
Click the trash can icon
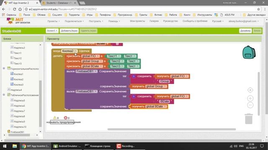coord(249,119)
